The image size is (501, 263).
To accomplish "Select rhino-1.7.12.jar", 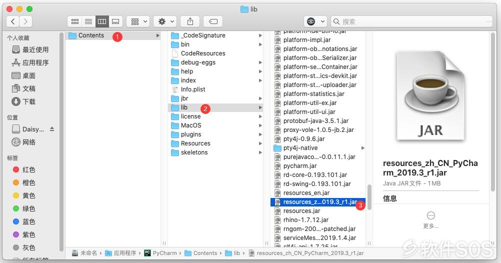I will coord(318,220).
